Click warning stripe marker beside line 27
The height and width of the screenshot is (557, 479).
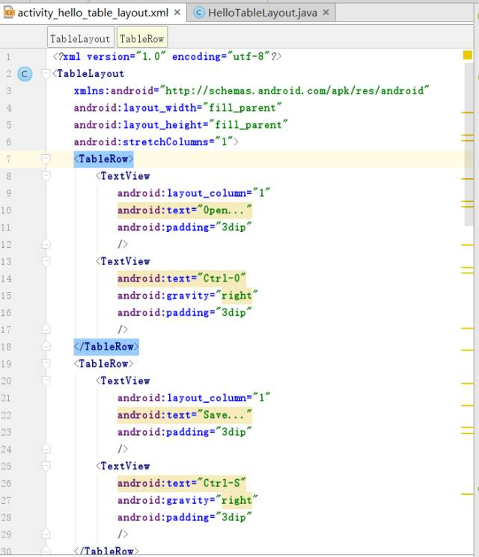[x=468, y=494]
